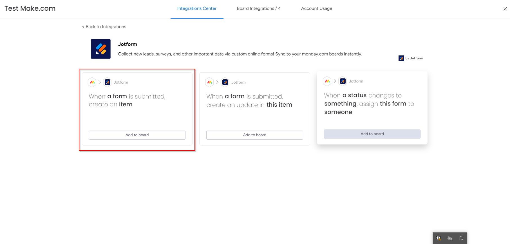The image size is (510, 244).
Task: Add 'create an item' recipe to board
Action: [x=137, y=135]
